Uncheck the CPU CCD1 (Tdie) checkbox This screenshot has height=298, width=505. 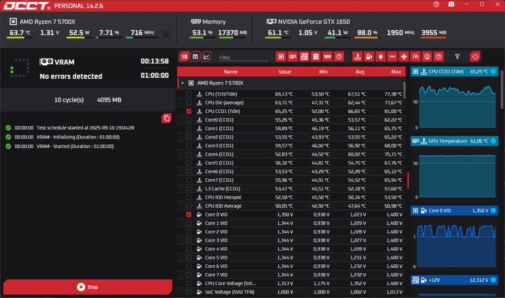[x=189, y=111]
